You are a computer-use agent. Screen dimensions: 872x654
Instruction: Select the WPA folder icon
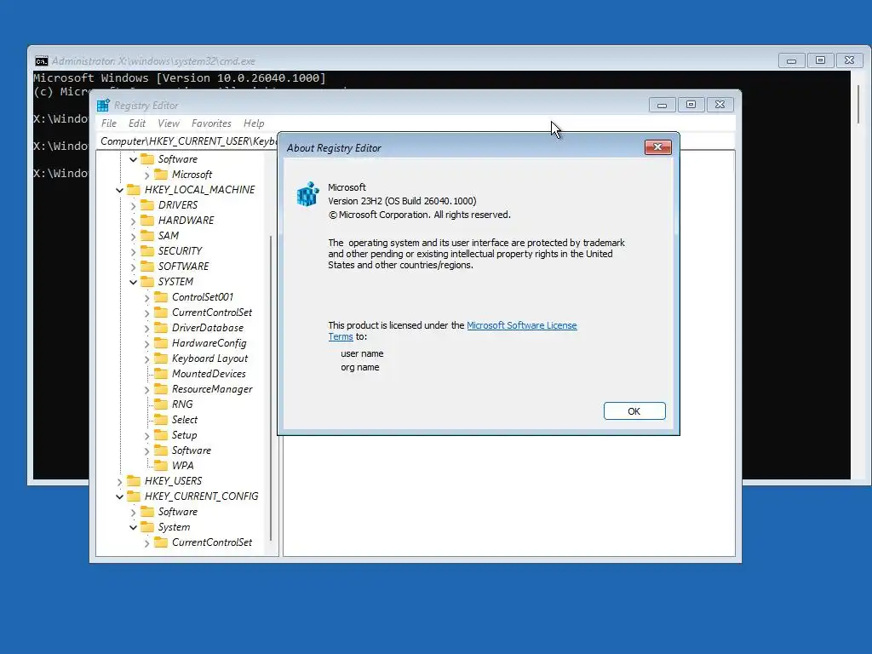point(161,466)
